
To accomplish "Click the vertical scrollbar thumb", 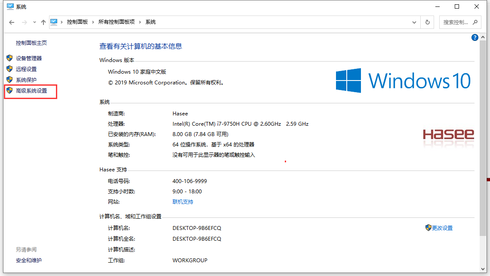I will pos(483,138).
